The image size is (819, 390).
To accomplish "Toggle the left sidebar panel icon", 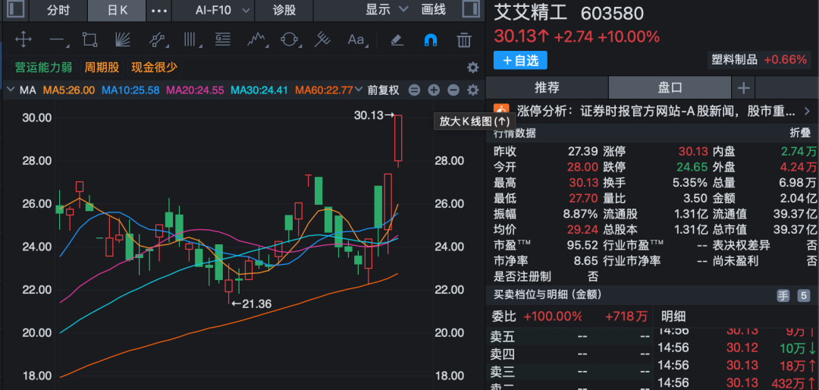I will tap(14, 9).
